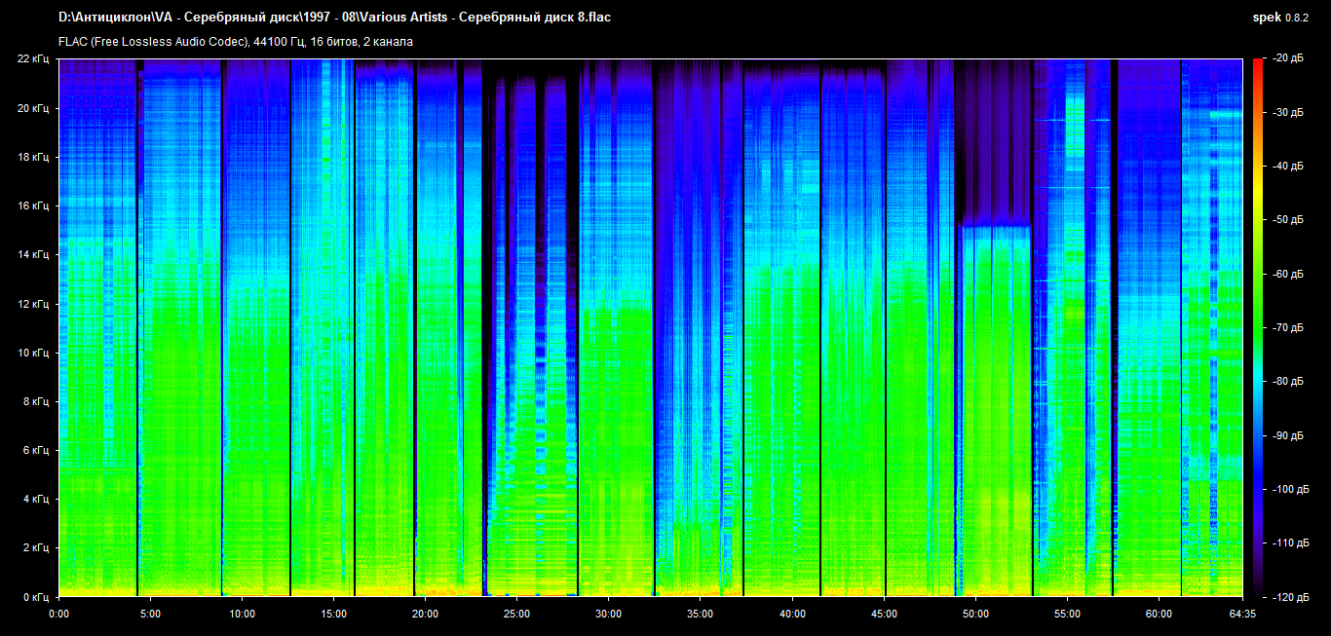Image resolution: width=1331 pixels, height=636 pixels.
Task: Click the -70 дБ level label
Action: (1287, 327)
